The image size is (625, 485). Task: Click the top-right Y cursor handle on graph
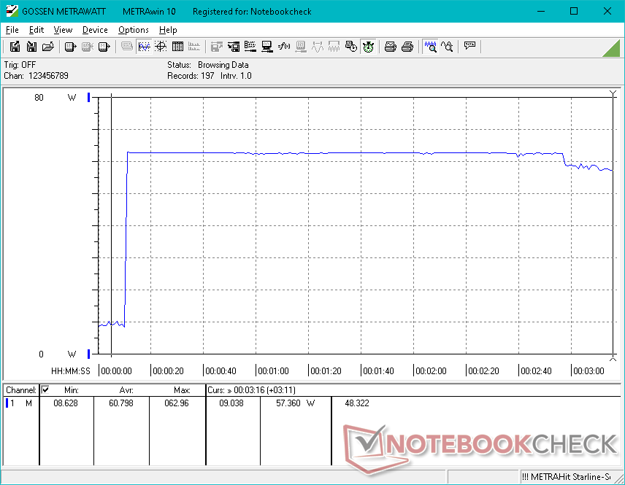pos(613,94)
